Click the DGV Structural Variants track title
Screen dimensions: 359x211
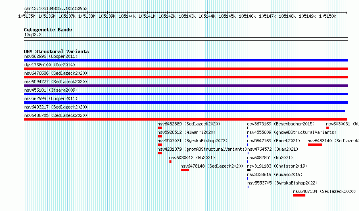click(x=56, y=51)
